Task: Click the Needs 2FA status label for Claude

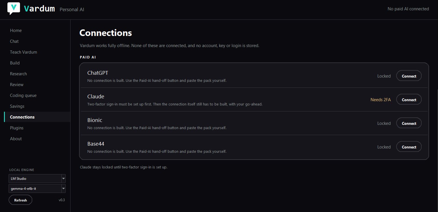Action: [x=381, y=100]
